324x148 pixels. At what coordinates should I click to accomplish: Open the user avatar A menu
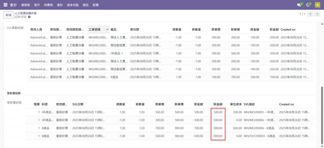pos(317,5)
